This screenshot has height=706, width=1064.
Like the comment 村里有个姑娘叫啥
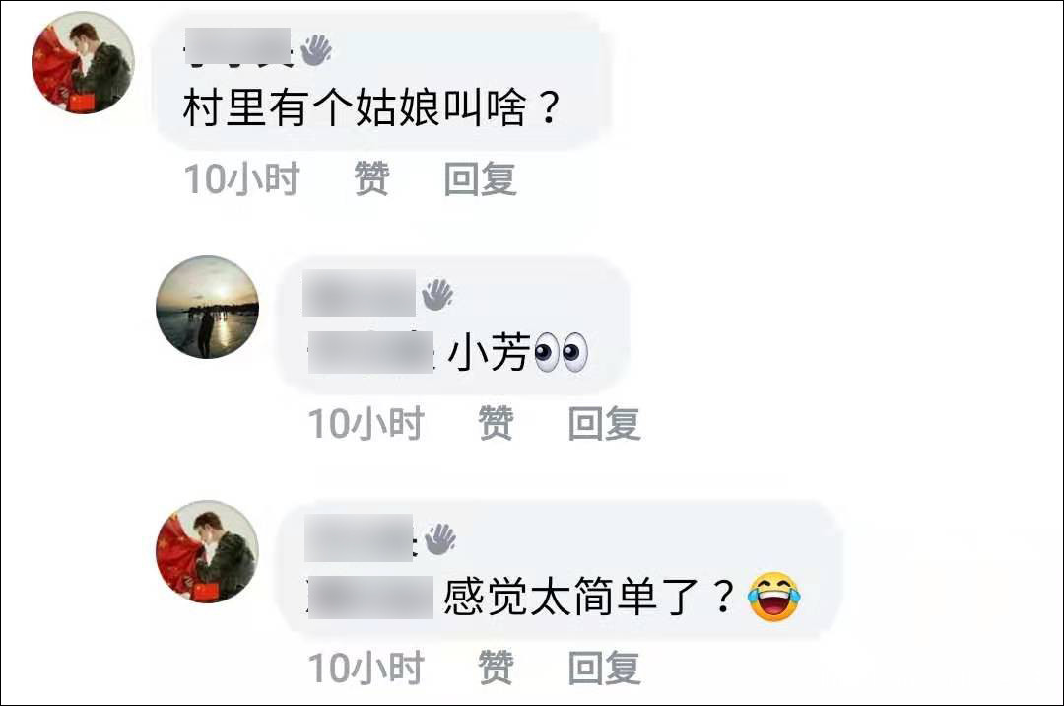pos(371,178)
